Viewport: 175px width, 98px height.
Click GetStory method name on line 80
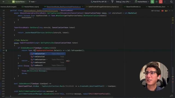34,27
